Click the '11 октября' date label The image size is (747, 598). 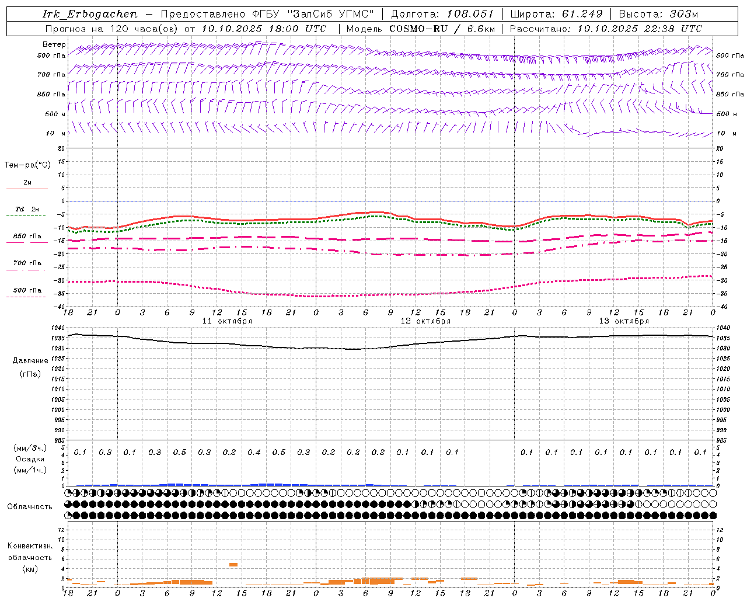point(227,321)
